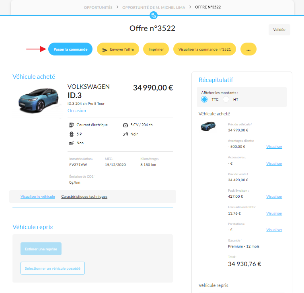
Task: Click the speedometer power icon
Action: pos(125,125)
